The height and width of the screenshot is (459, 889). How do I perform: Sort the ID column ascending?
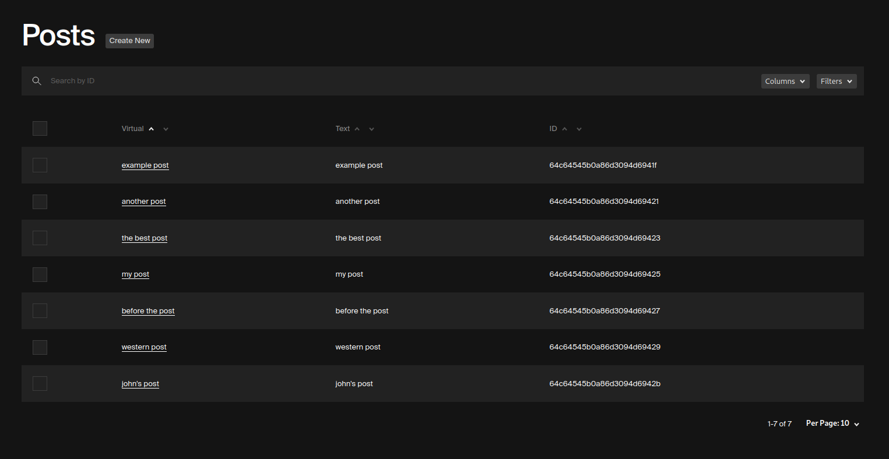click(564, 129)
